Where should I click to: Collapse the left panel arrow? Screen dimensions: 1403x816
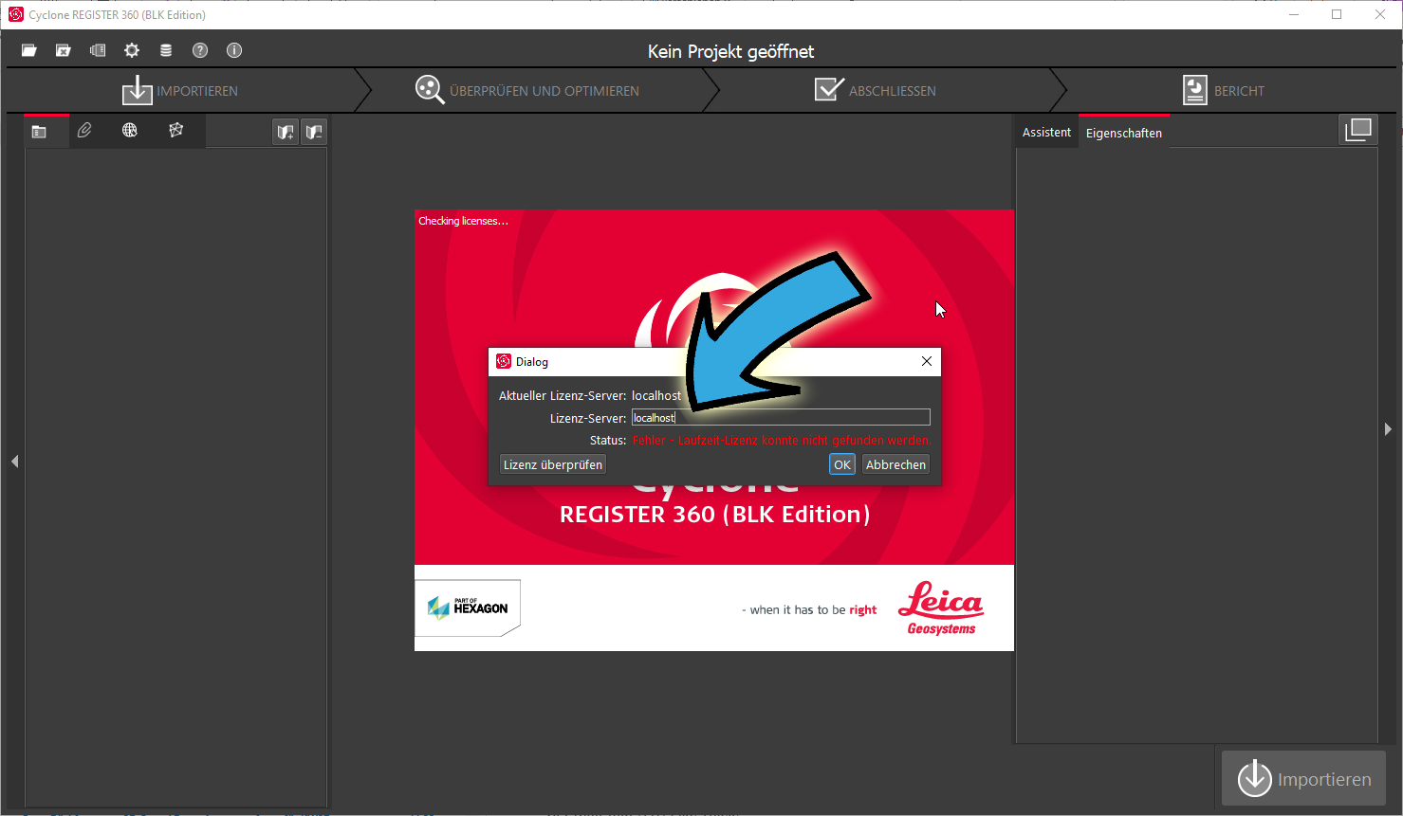pos(15,462)
